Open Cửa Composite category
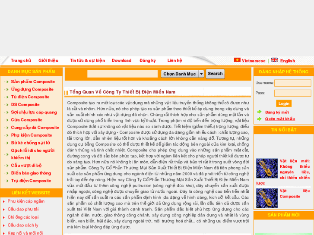The image size is (314, 235). tap(27, 120)
